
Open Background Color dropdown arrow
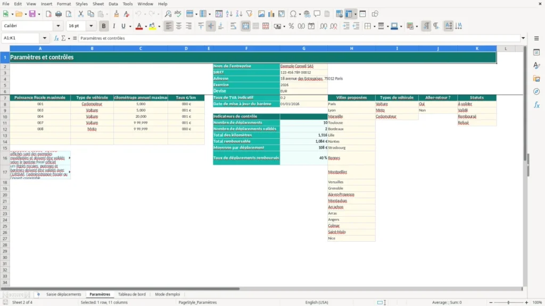click(x=159, y=27)
